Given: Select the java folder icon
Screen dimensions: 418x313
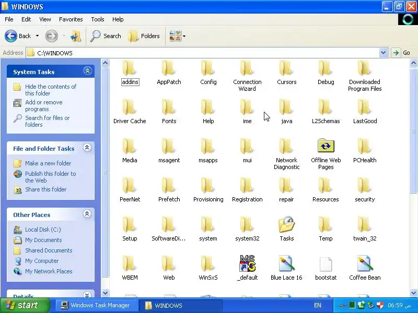Looking at the screenshot, I should point(286,107).
